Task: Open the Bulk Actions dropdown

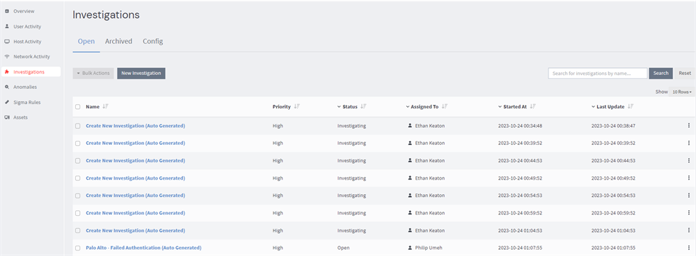Action: coord(93,73)
